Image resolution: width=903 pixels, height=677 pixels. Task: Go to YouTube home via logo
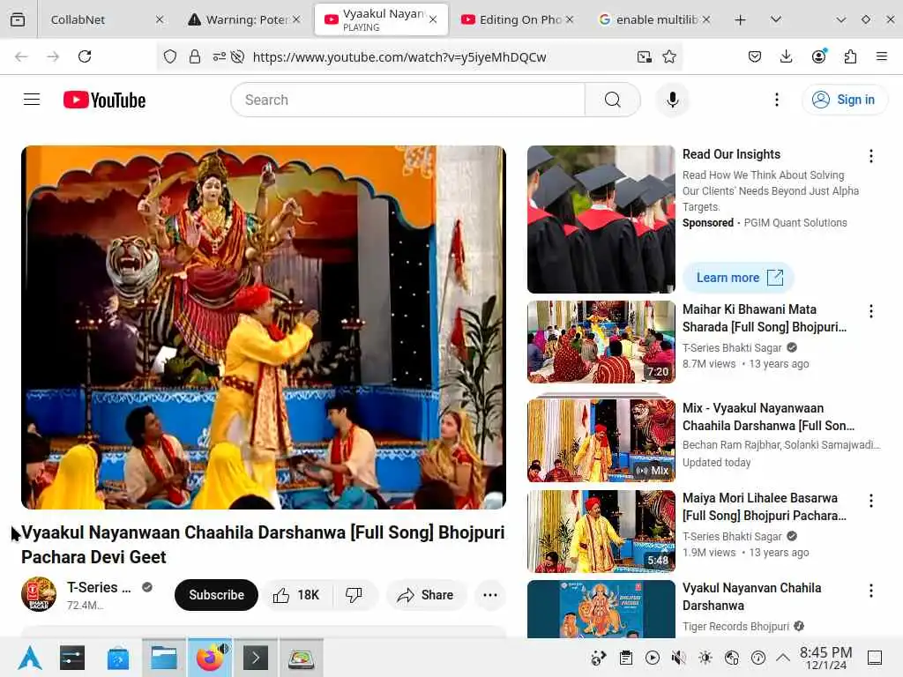pyautogui.click(x=104, y=100)
